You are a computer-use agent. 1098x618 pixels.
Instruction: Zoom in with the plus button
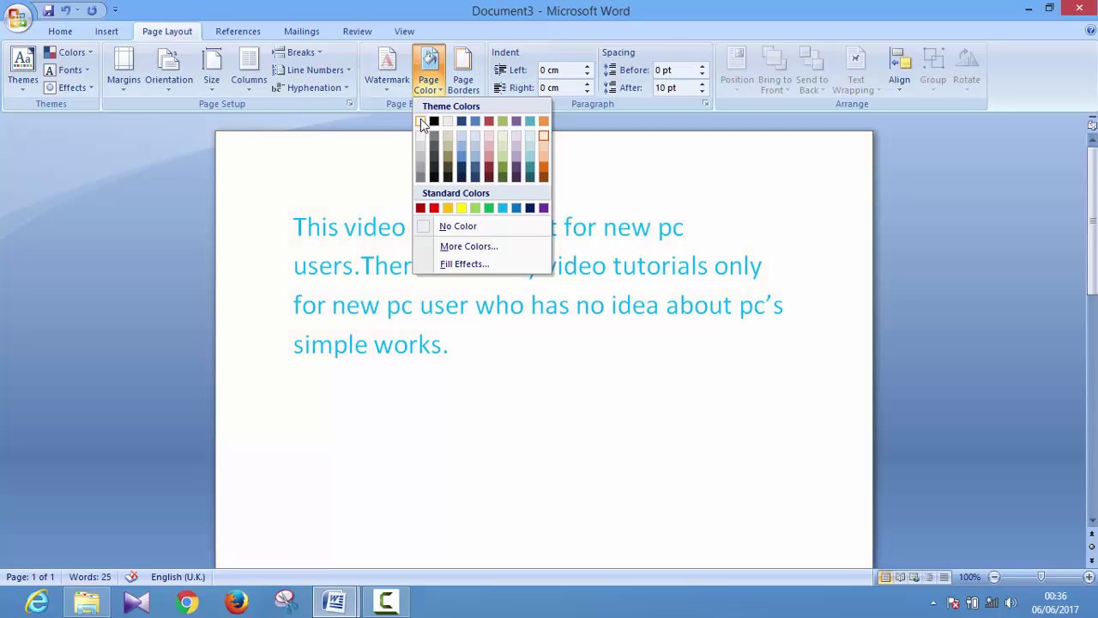[1089, 578]
